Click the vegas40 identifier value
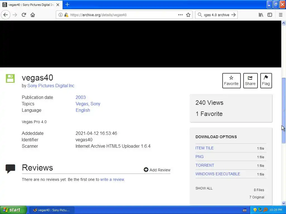Image resolution: width=286 pixels, height=214 pixels. tap(84, 140)
